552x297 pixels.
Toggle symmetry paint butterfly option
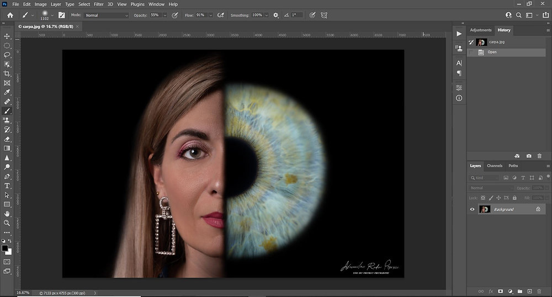(x=324, y=15)
